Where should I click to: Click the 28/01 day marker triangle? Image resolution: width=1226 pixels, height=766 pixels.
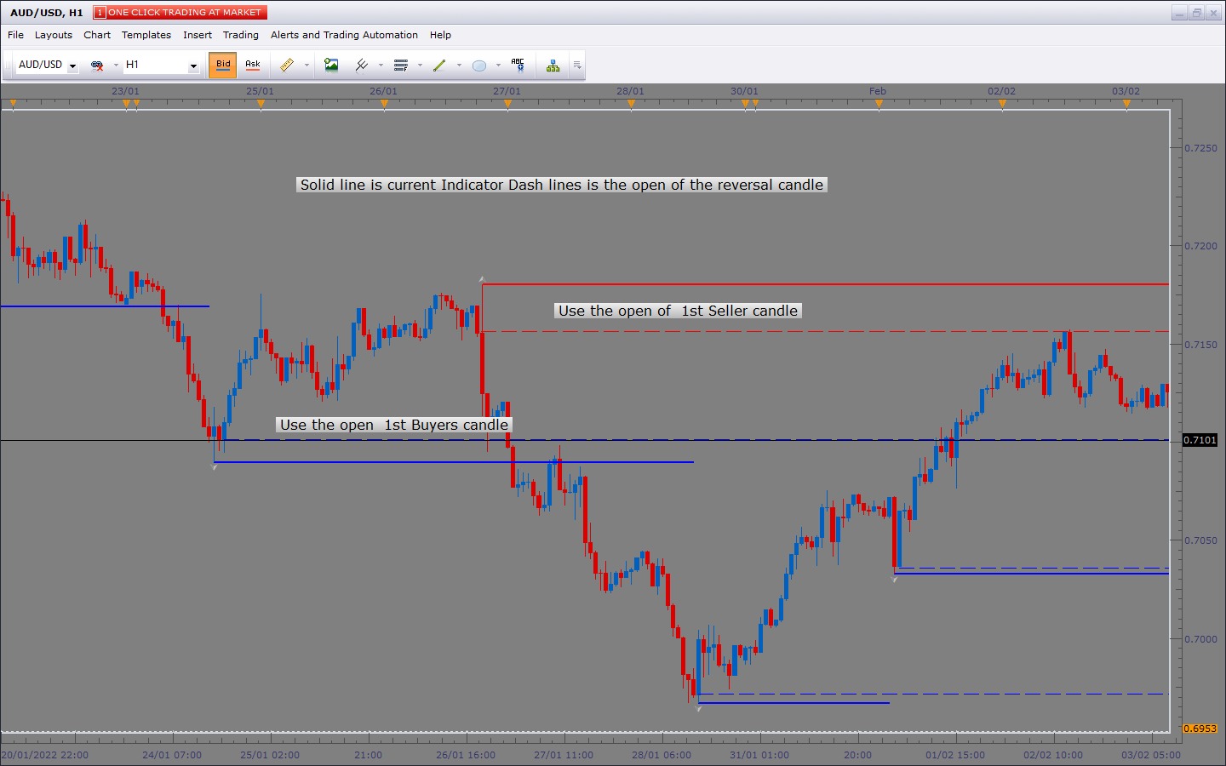pos(631,104)
